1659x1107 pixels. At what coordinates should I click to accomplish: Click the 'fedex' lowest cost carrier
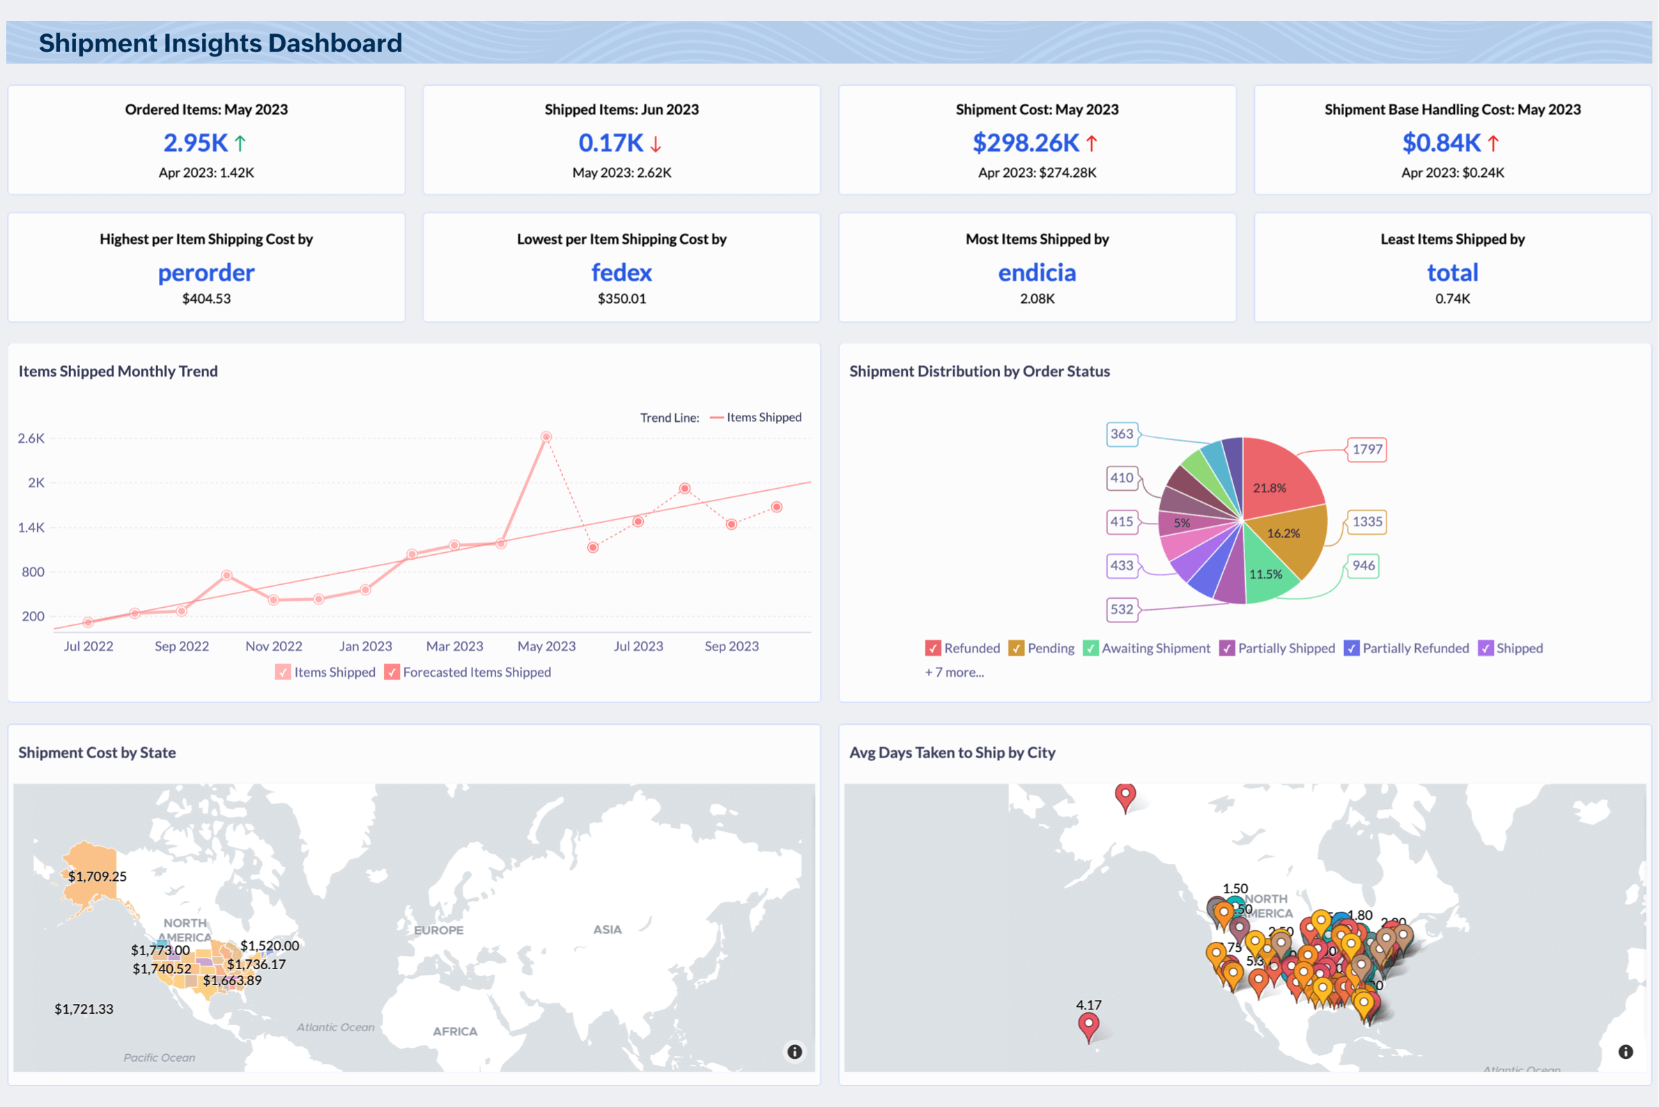pyautogui.click(x=622, y=272)
